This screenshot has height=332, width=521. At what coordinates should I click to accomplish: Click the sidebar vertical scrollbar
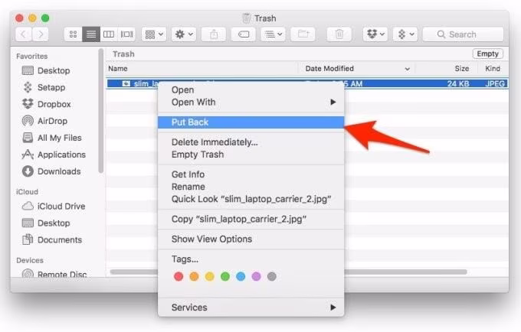(x=101, y=111)
